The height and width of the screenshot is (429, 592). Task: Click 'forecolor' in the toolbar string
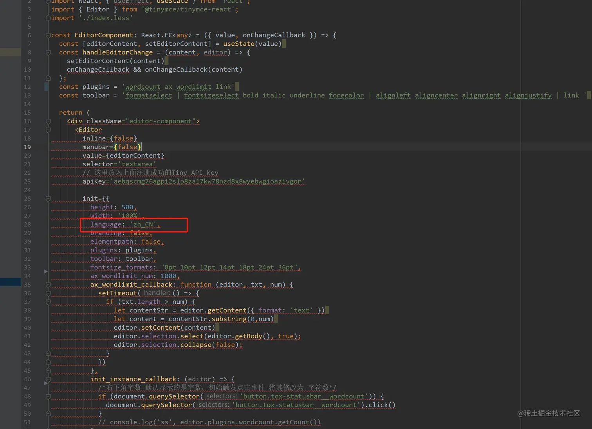pos(347,96)
